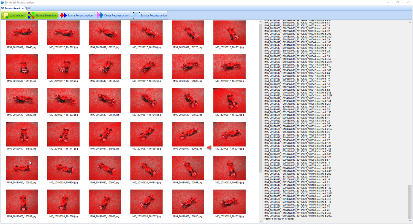Click the application icon in title bar
The width and height of the screenshot is (413, 224).
(2, 2)
